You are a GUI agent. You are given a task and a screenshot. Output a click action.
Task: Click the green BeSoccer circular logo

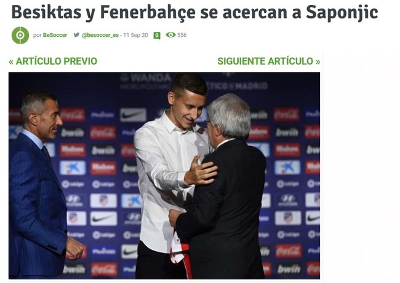coord(20,35)
